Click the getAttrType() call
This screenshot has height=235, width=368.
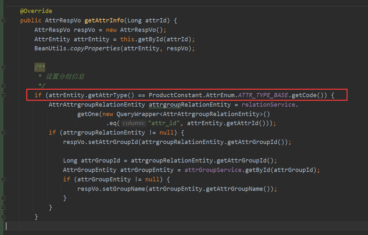coord(111,95)
